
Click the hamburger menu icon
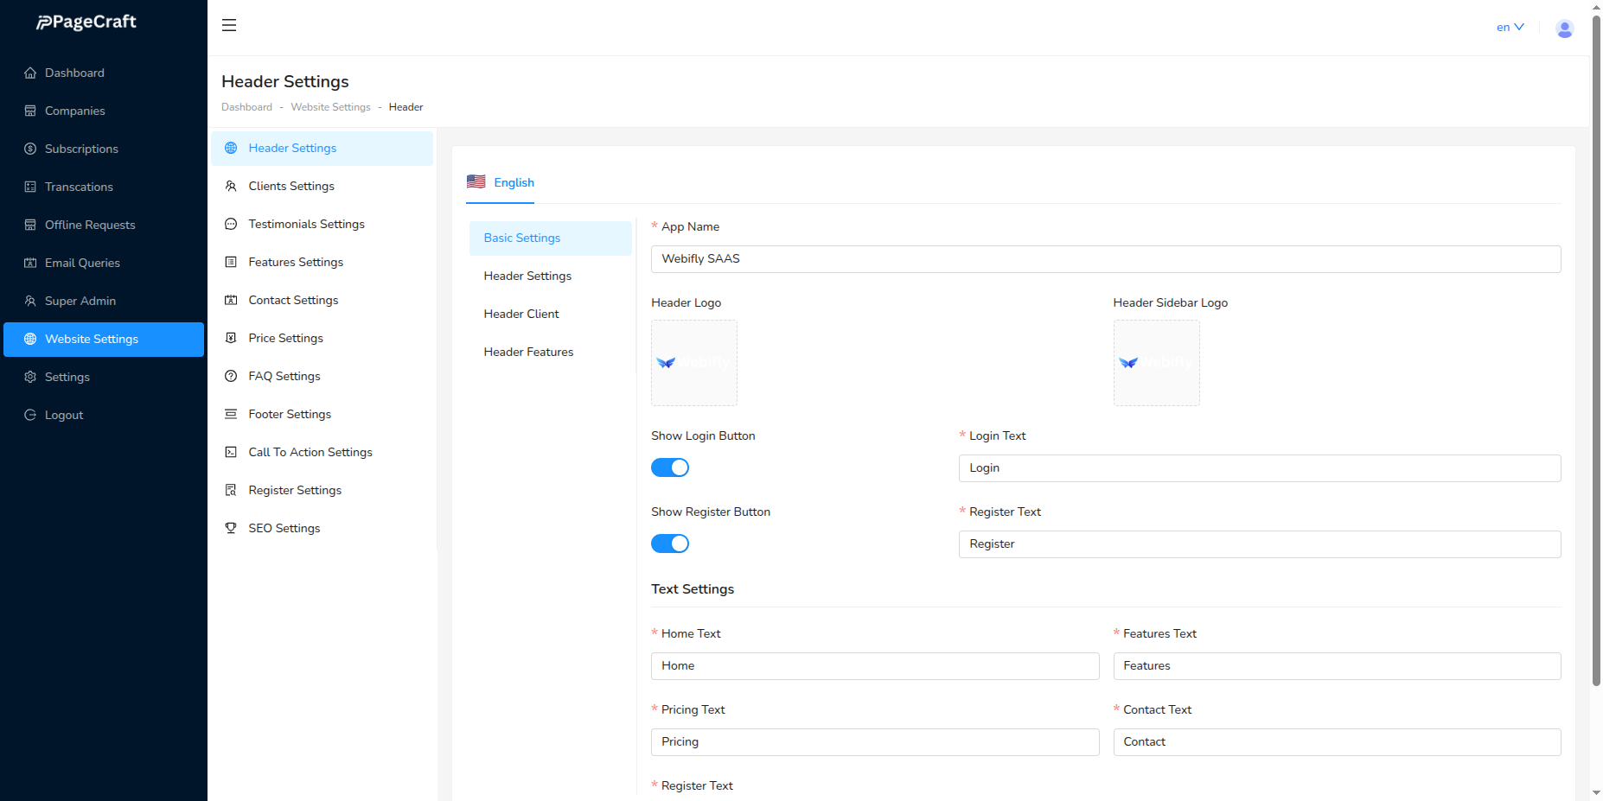229,25
